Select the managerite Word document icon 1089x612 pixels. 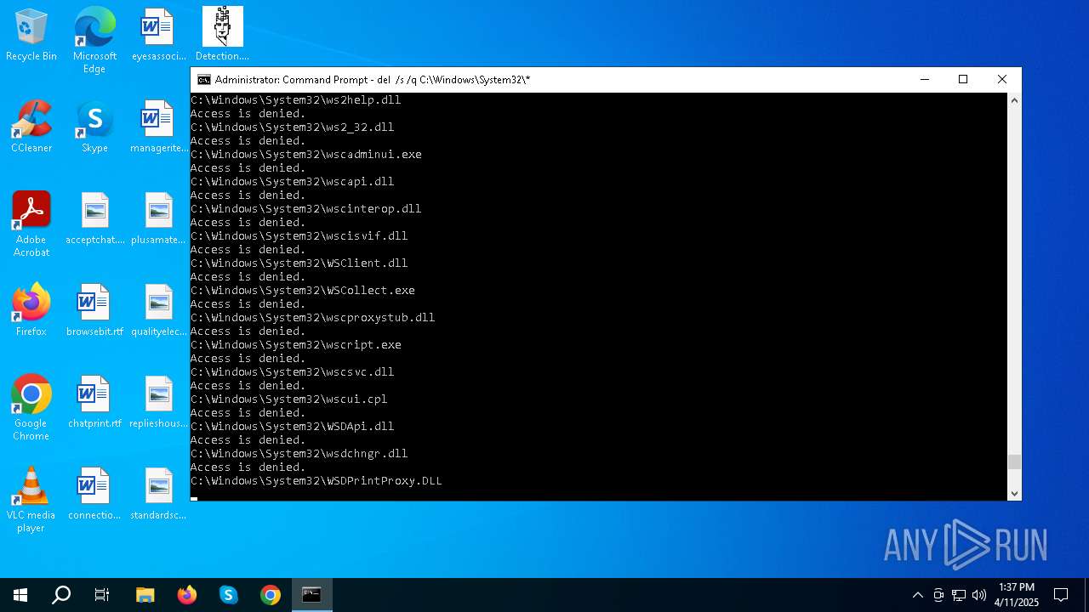[158, 127]
